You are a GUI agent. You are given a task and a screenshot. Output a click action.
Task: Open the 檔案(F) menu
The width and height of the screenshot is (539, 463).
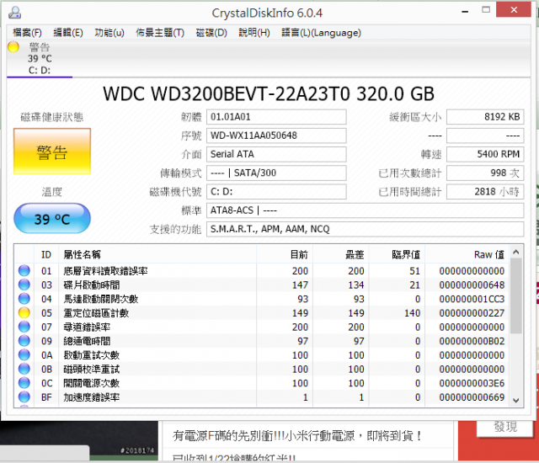pyautogui.click(x=27, y=33)
